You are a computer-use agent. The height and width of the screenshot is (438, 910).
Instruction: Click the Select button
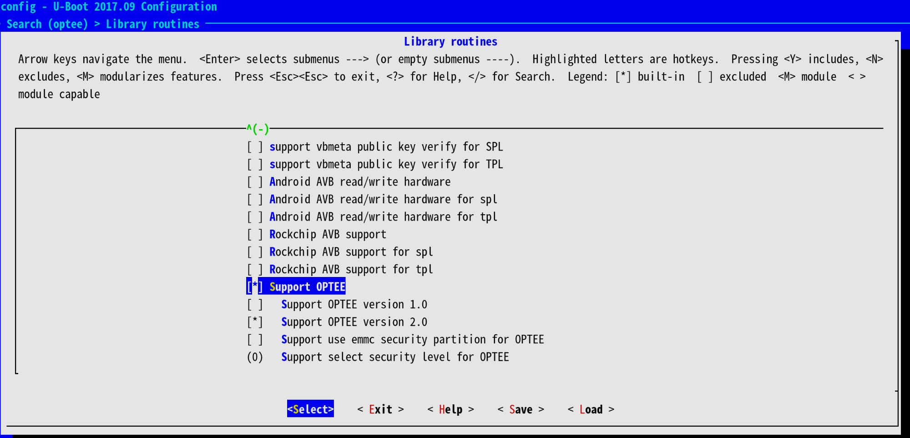(310, 409)
